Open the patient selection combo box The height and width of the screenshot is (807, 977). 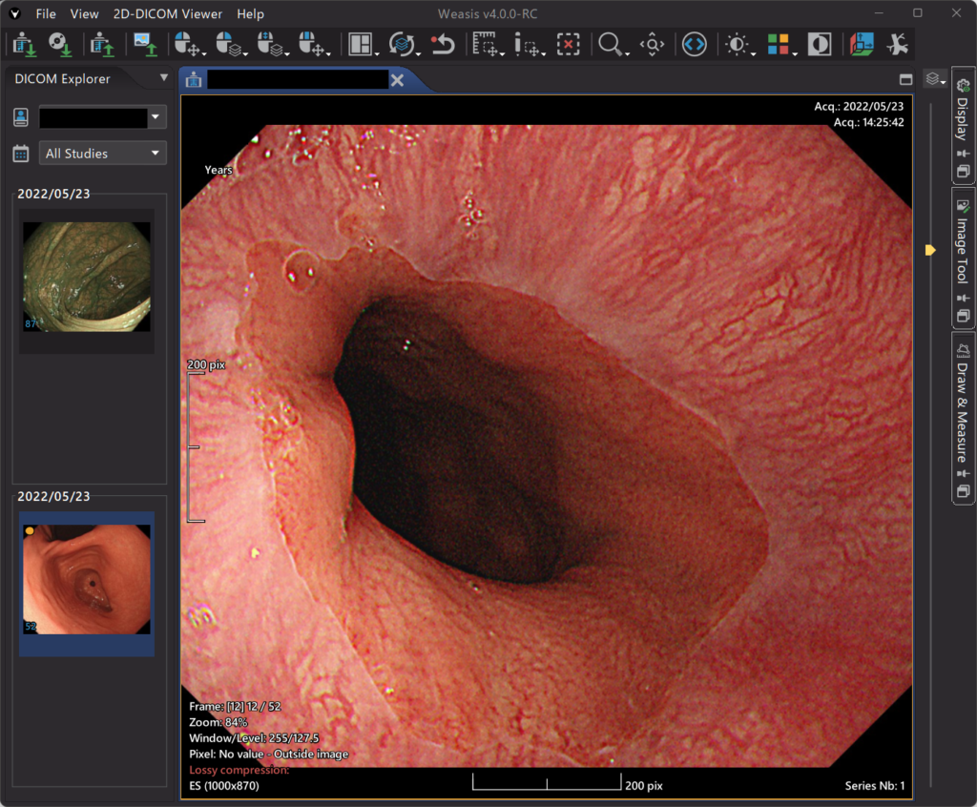[x=103, y=117]
